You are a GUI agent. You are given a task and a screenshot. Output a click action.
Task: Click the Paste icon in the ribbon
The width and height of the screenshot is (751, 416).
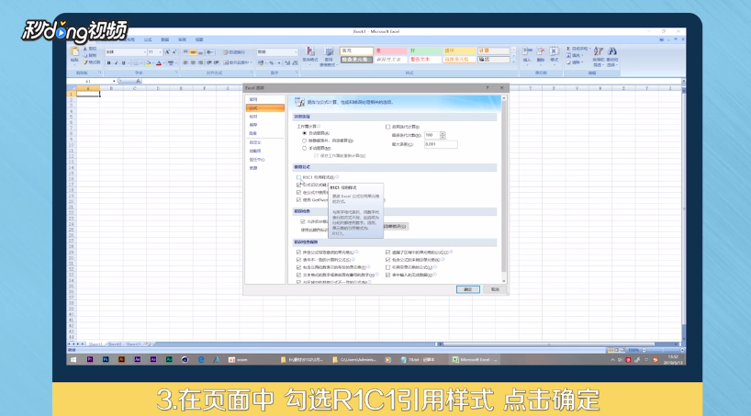point(74,52)
